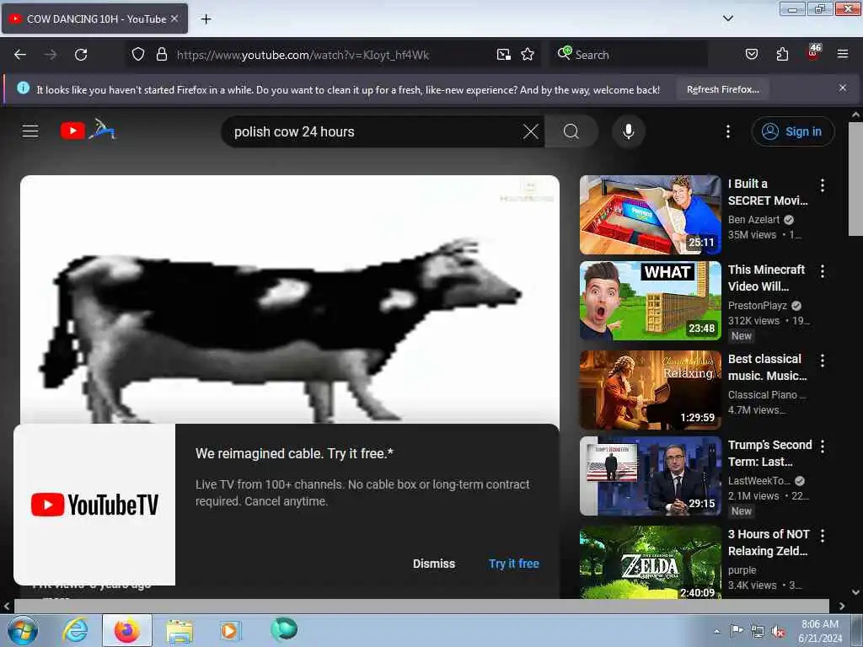Close the Firefox refresh notification bar
Viewport: 863px width, 647px height.
pos(843,88)
